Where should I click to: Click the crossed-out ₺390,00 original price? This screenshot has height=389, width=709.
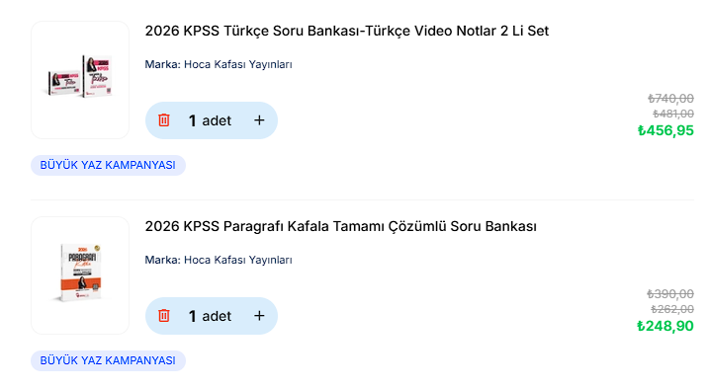click(670, 294)
